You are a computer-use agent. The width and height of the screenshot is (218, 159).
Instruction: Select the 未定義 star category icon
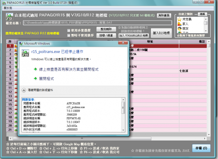(180, 19)
